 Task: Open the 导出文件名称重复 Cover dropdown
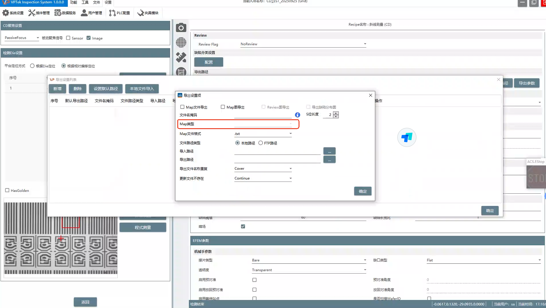pos(290,169)
